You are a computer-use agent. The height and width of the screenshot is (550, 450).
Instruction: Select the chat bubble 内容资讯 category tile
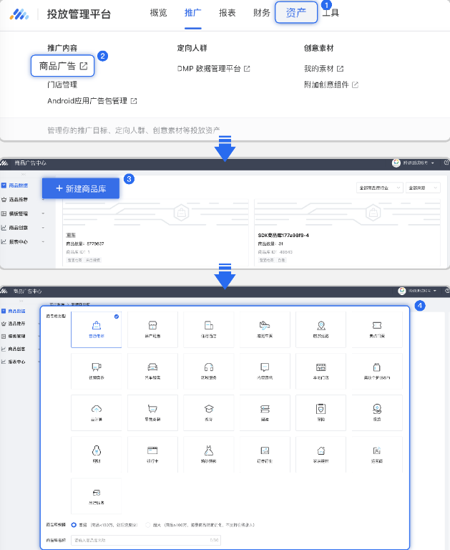pos(265,372)
